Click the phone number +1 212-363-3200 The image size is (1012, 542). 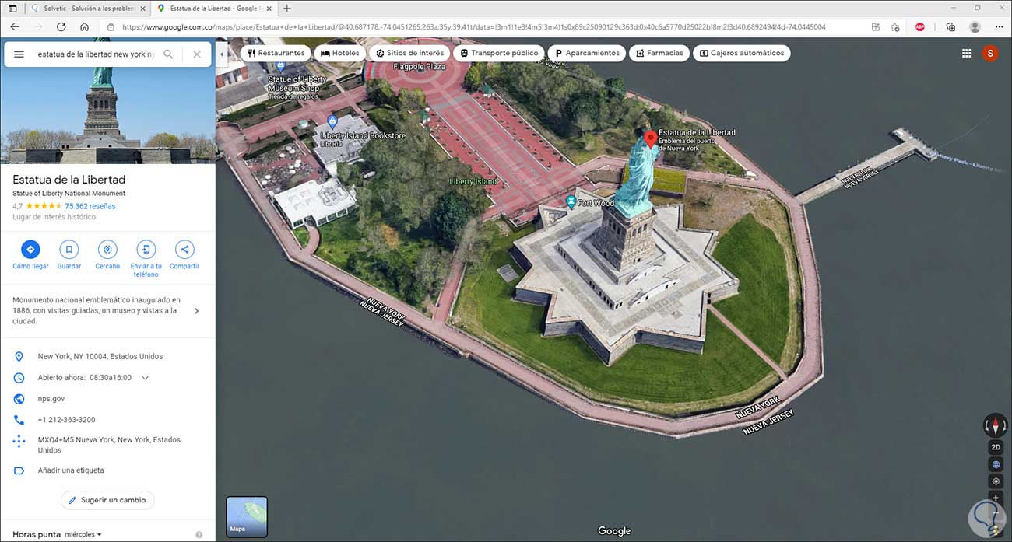tap(66, 419)
